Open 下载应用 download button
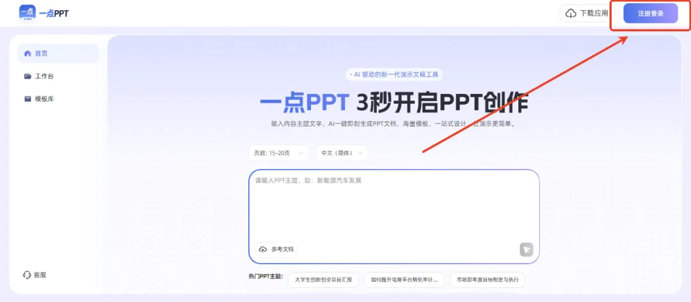Viewport: 691px width, 302px height. tap(586, 13)
